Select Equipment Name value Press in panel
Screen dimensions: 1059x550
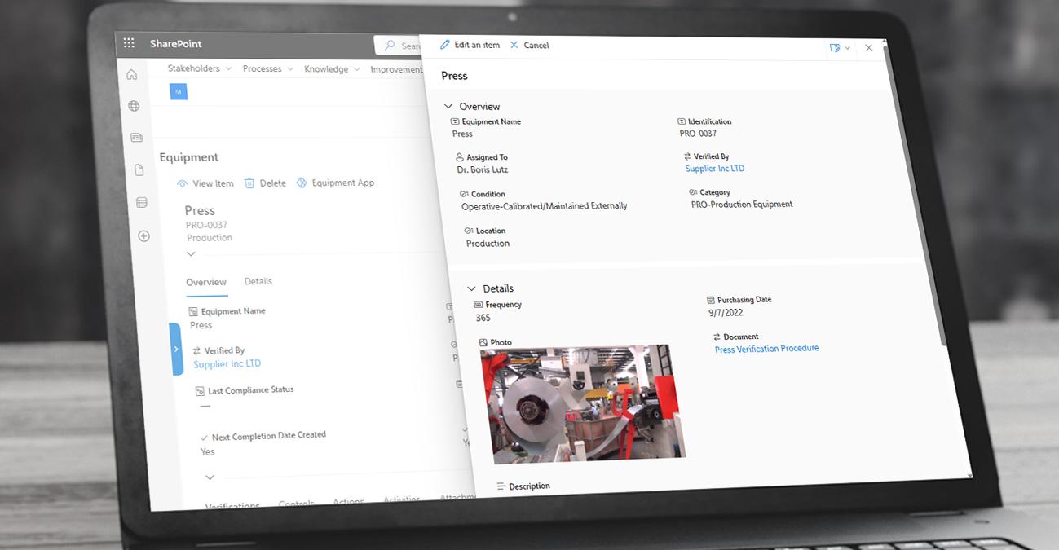tap(462, 134)
